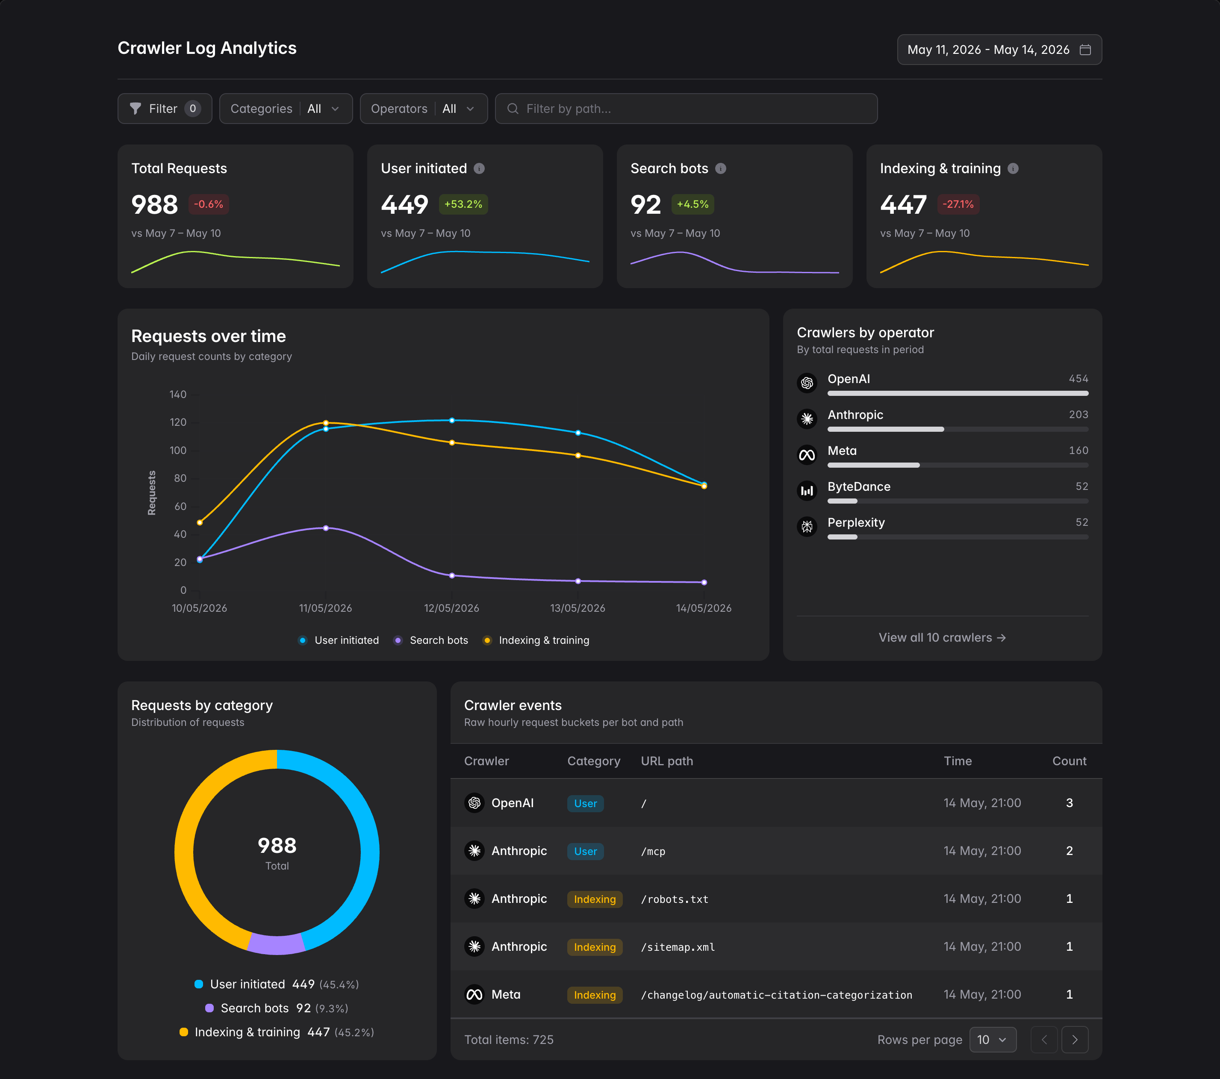
Task: Toggle Indexing & training chart legend
Action: click(x=536, y=640)
